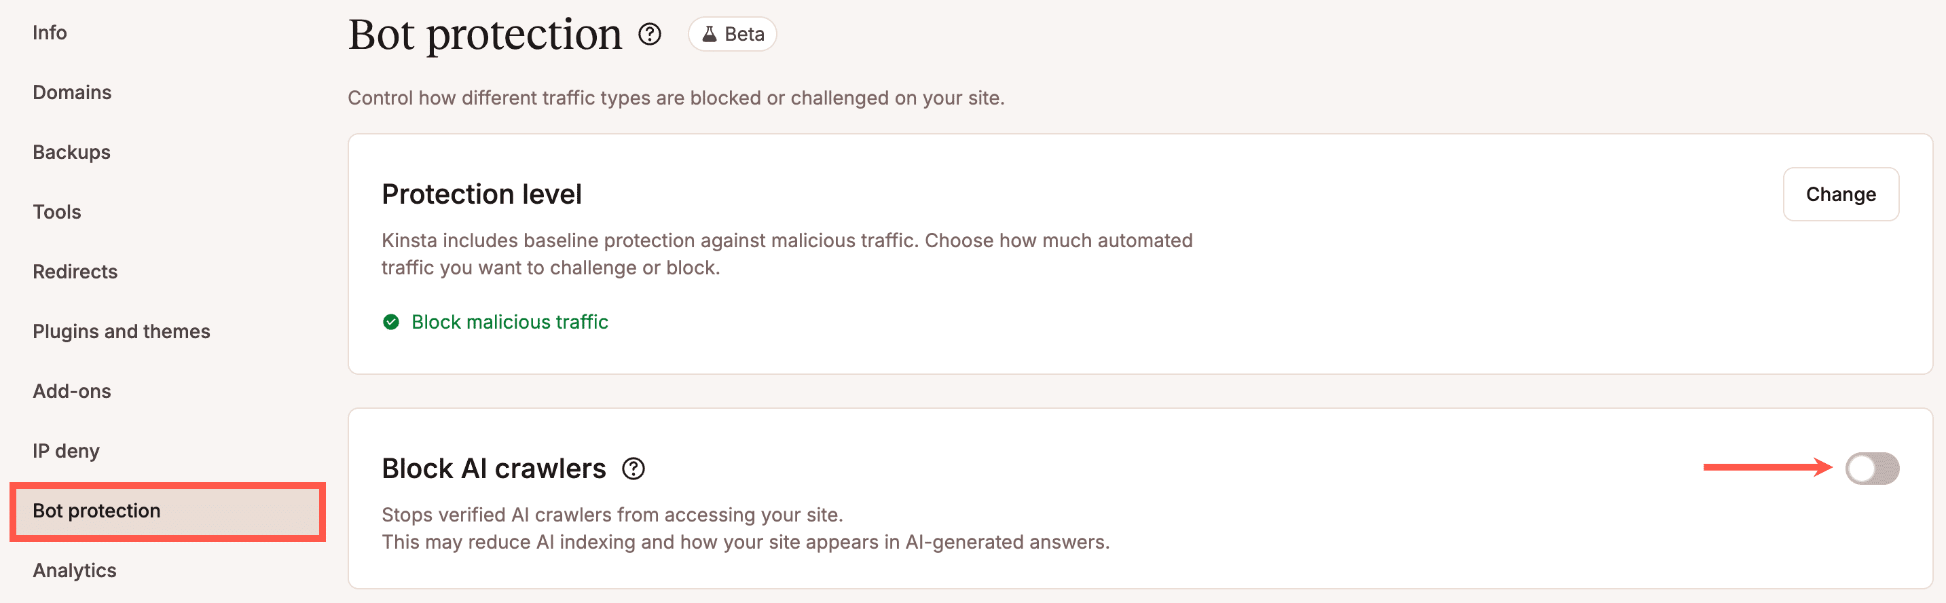Enable the Block AI crawlers toggle
1946x603 pixels.
click(x=1873, y=469)
